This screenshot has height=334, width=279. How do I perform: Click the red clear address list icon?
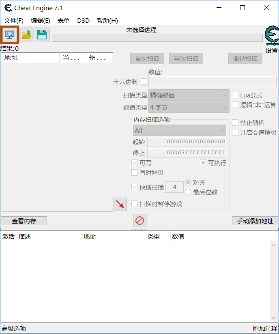click(139, 220)
